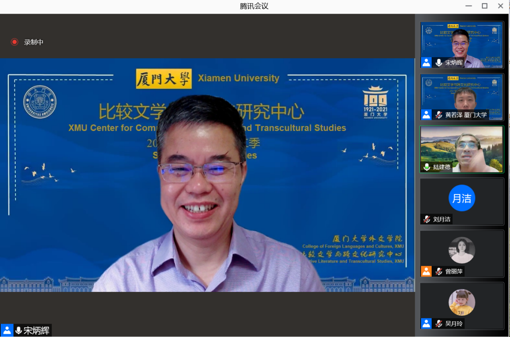Click the 宋炳辉 name label below main video

37,331
